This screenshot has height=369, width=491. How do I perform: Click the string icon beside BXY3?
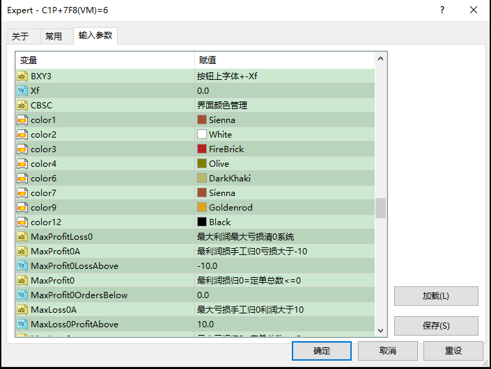(x=22, y=76)
